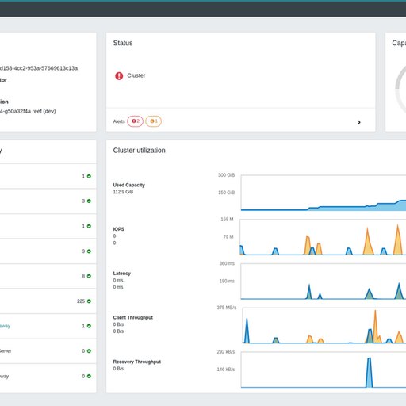Expand the Alerts section chevron arrow
Viewport: 406px width, 406px height.
pos(359,122)
